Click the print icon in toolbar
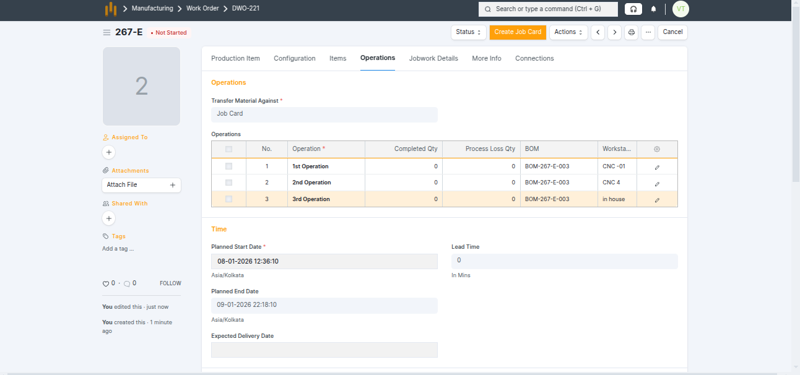800x375 pixels. [631, 32]
